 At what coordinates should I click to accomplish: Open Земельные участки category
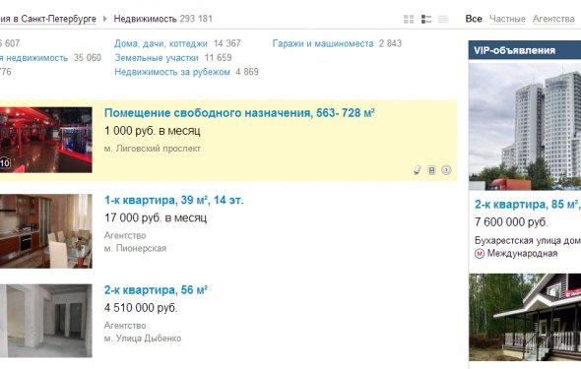coord(157,58)
